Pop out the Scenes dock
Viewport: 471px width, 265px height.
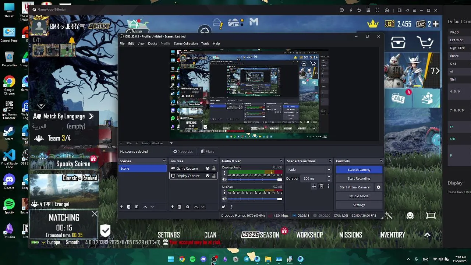click(164, 161)
